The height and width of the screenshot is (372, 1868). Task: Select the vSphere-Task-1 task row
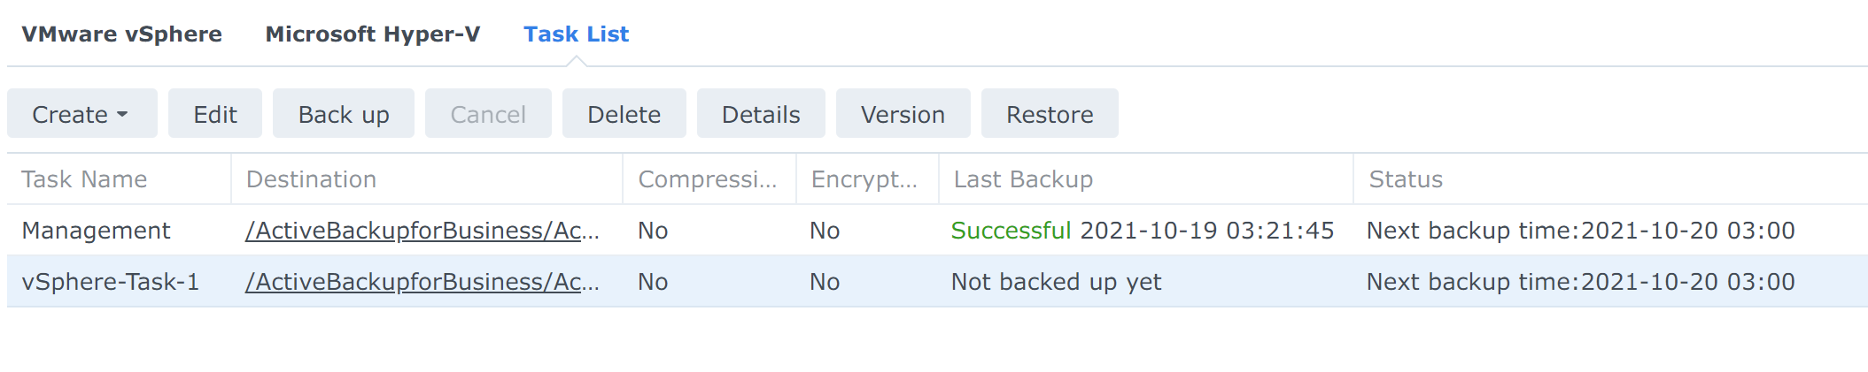[111, 282]
